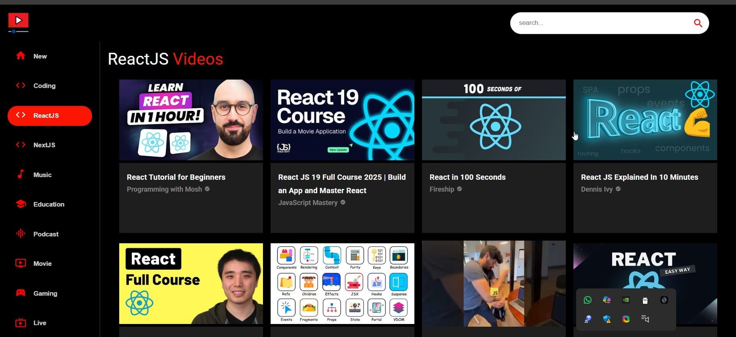
Task: Open the Gaming controller icon
Action: click(x=21, y=293)
